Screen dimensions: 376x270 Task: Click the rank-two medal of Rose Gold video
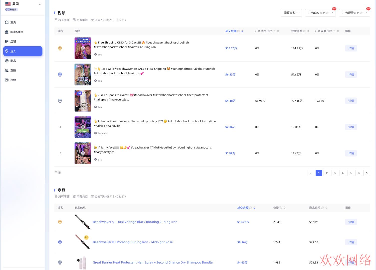60,74
